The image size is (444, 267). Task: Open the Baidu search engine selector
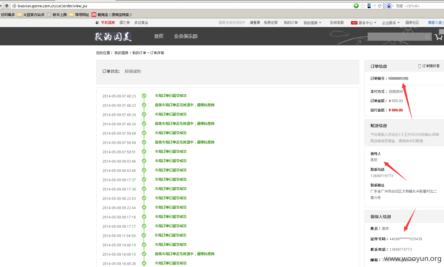(390, 6)
